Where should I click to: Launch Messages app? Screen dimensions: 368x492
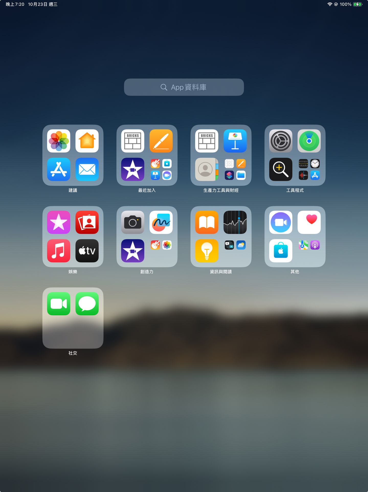tap(87, 304)
